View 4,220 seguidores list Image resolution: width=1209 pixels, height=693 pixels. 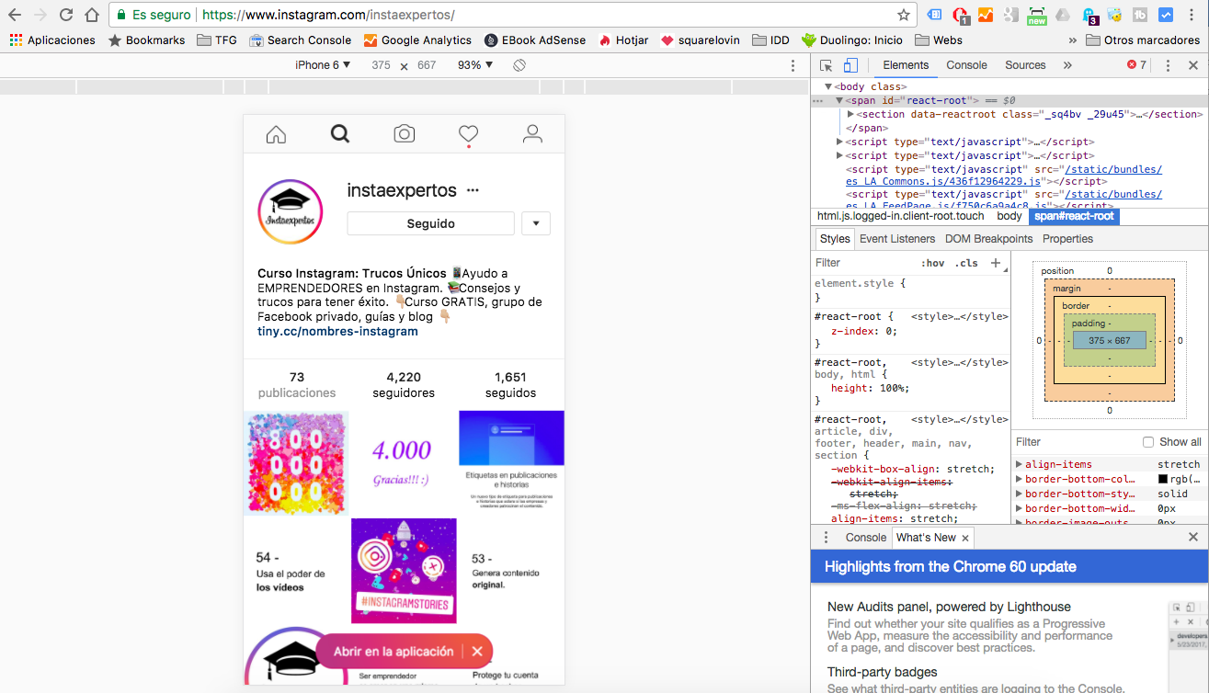404,384
